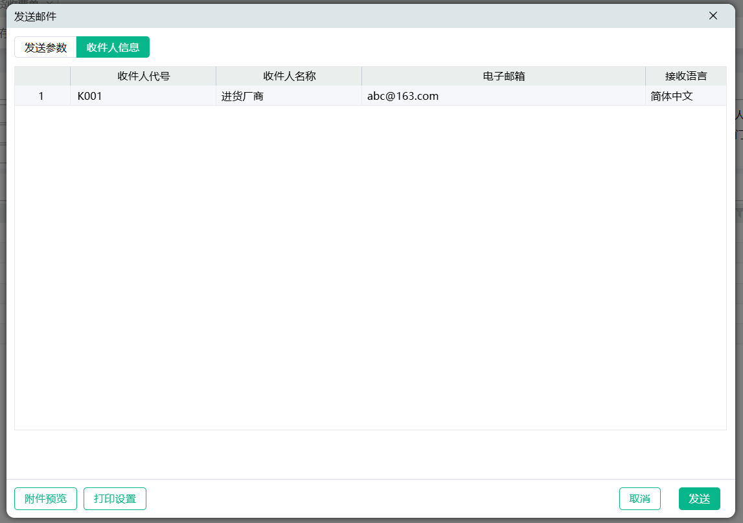Click the 收件人代号 column header

coord(143,76)
